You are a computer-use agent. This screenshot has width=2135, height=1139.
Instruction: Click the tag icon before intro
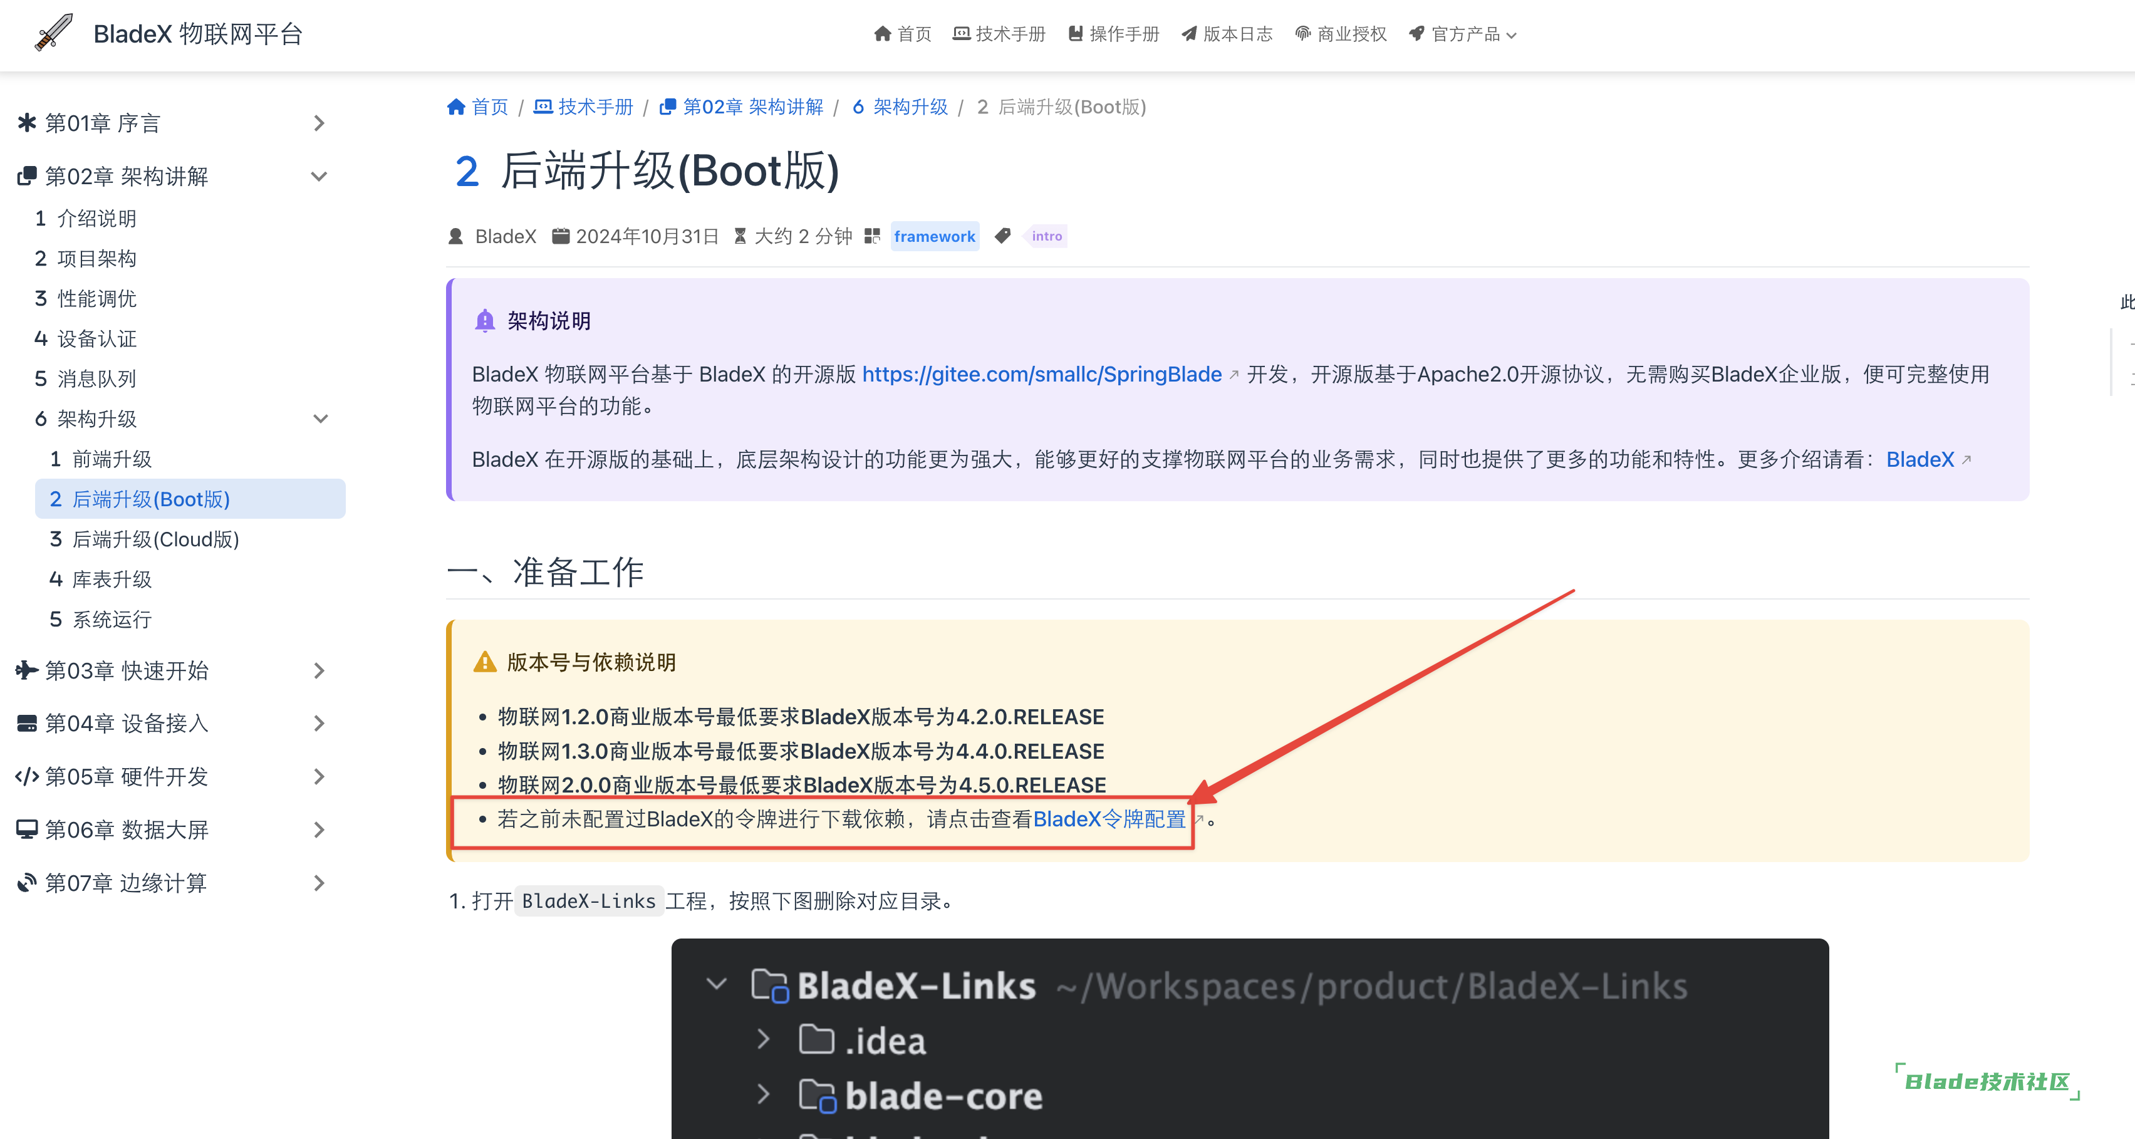coord(1003,236)
